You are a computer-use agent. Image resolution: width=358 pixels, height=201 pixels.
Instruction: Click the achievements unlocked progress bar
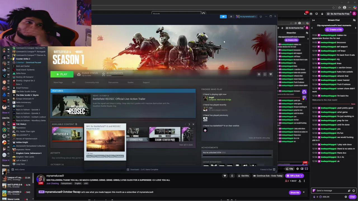click(237, 155)
